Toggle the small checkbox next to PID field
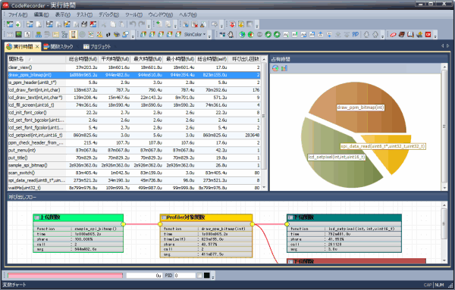 pos(199,275)
